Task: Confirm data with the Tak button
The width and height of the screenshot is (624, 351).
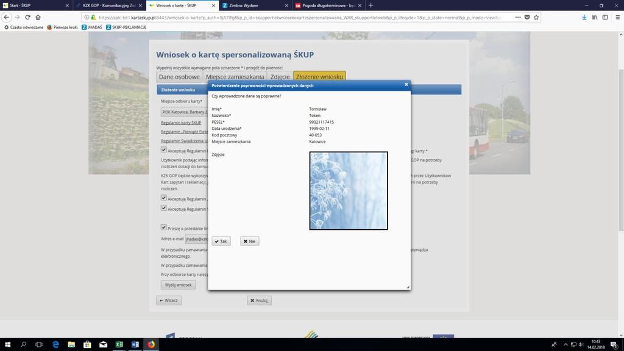Action: (221, 241)
